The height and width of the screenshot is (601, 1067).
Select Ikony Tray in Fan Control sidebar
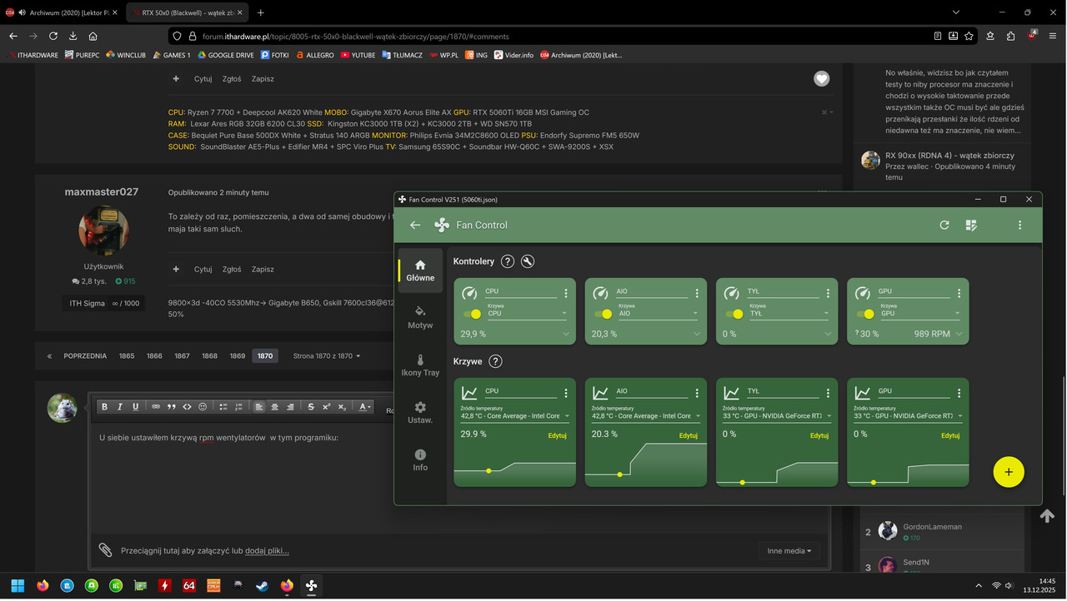pos(420,365)
